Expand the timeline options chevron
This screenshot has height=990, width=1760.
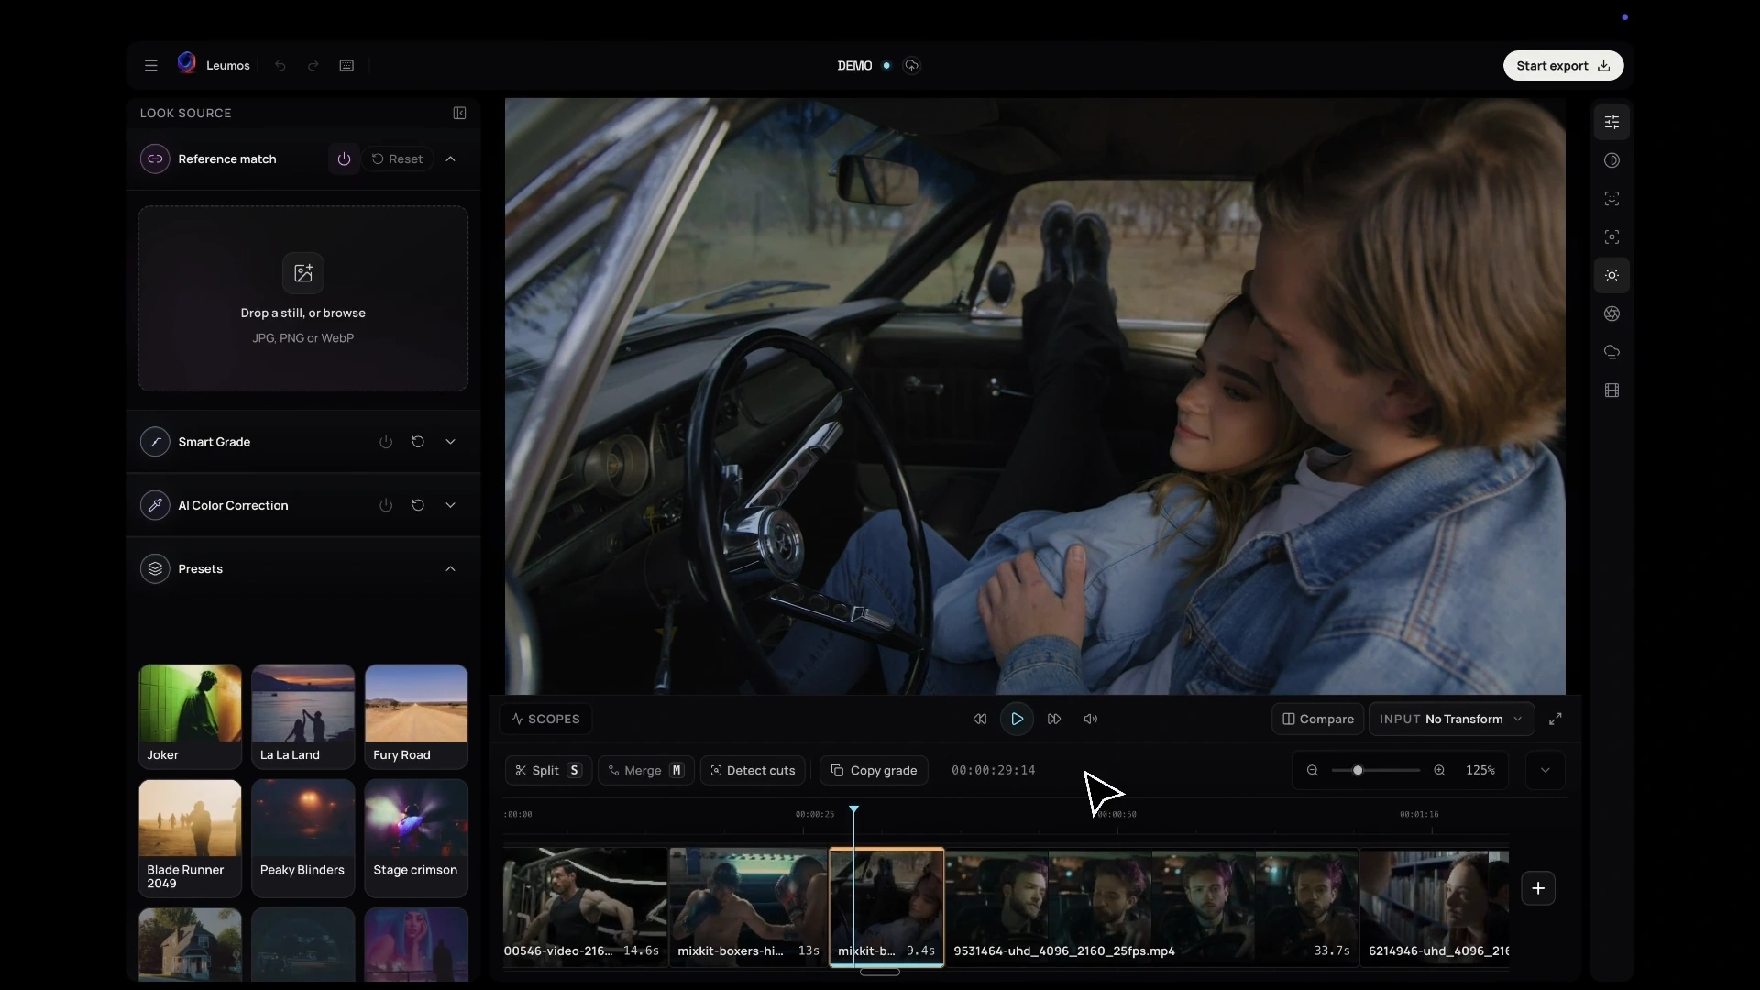[x=1545, y=771]
